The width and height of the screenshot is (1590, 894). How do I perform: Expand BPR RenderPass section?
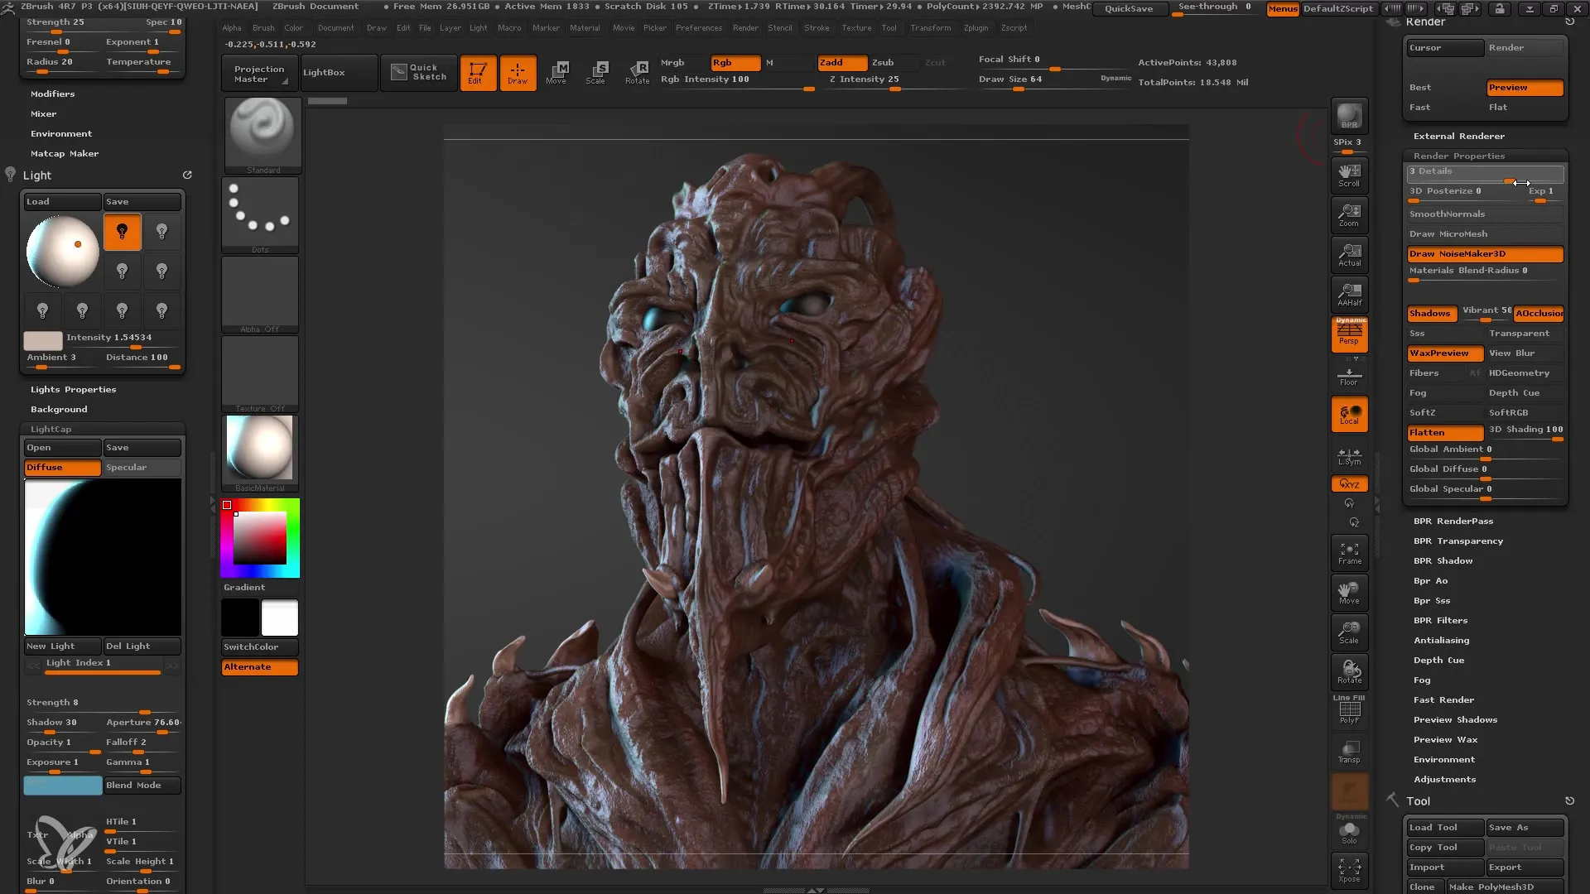1453,521
